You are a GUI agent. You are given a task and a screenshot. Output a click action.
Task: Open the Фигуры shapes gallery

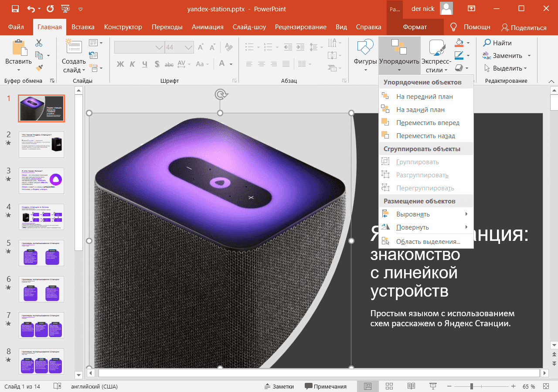pos(365,56)
